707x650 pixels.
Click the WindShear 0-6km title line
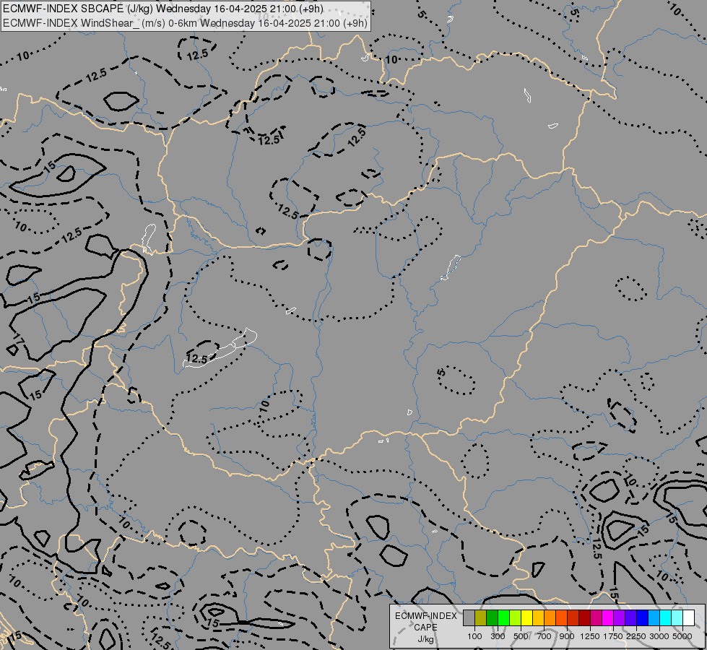click(x=185, y=23)
